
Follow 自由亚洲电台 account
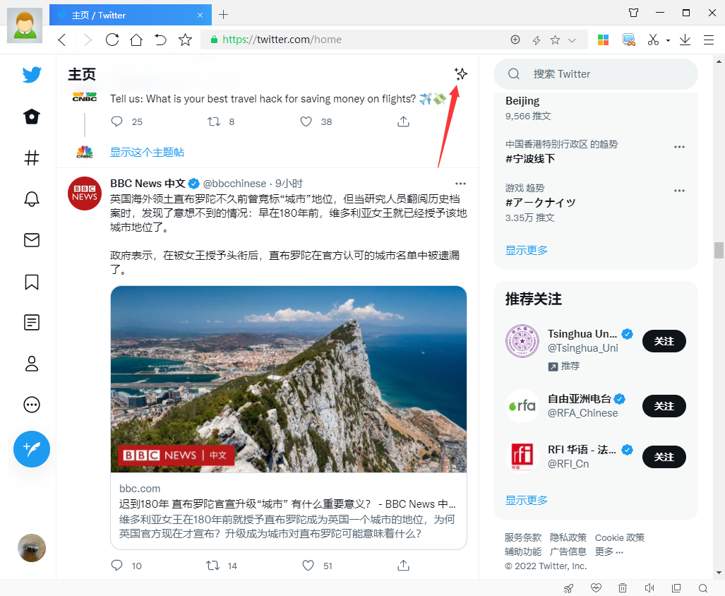coord(664,406)
